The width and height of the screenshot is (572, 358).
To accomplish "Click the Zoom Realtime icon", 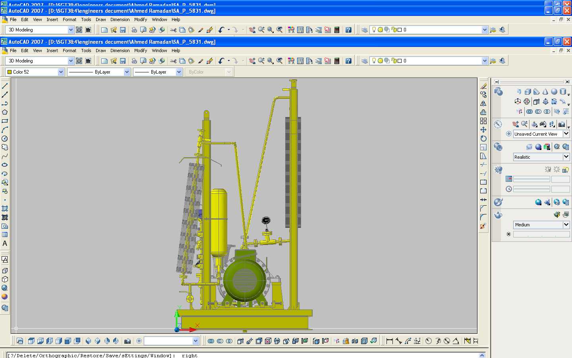I will 261,61.
